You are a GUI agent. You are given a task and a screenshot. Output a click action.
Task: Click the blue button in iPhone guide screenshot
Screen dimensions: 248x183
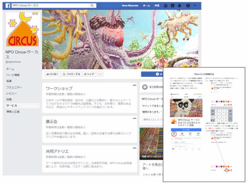[186, 129]
